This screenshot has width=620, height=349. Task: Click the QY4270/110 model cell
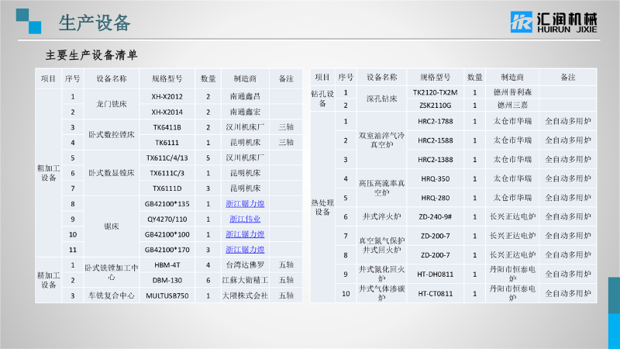tap(167, 219)
